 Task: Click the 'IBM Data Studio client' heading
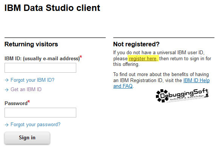point(52,8)
